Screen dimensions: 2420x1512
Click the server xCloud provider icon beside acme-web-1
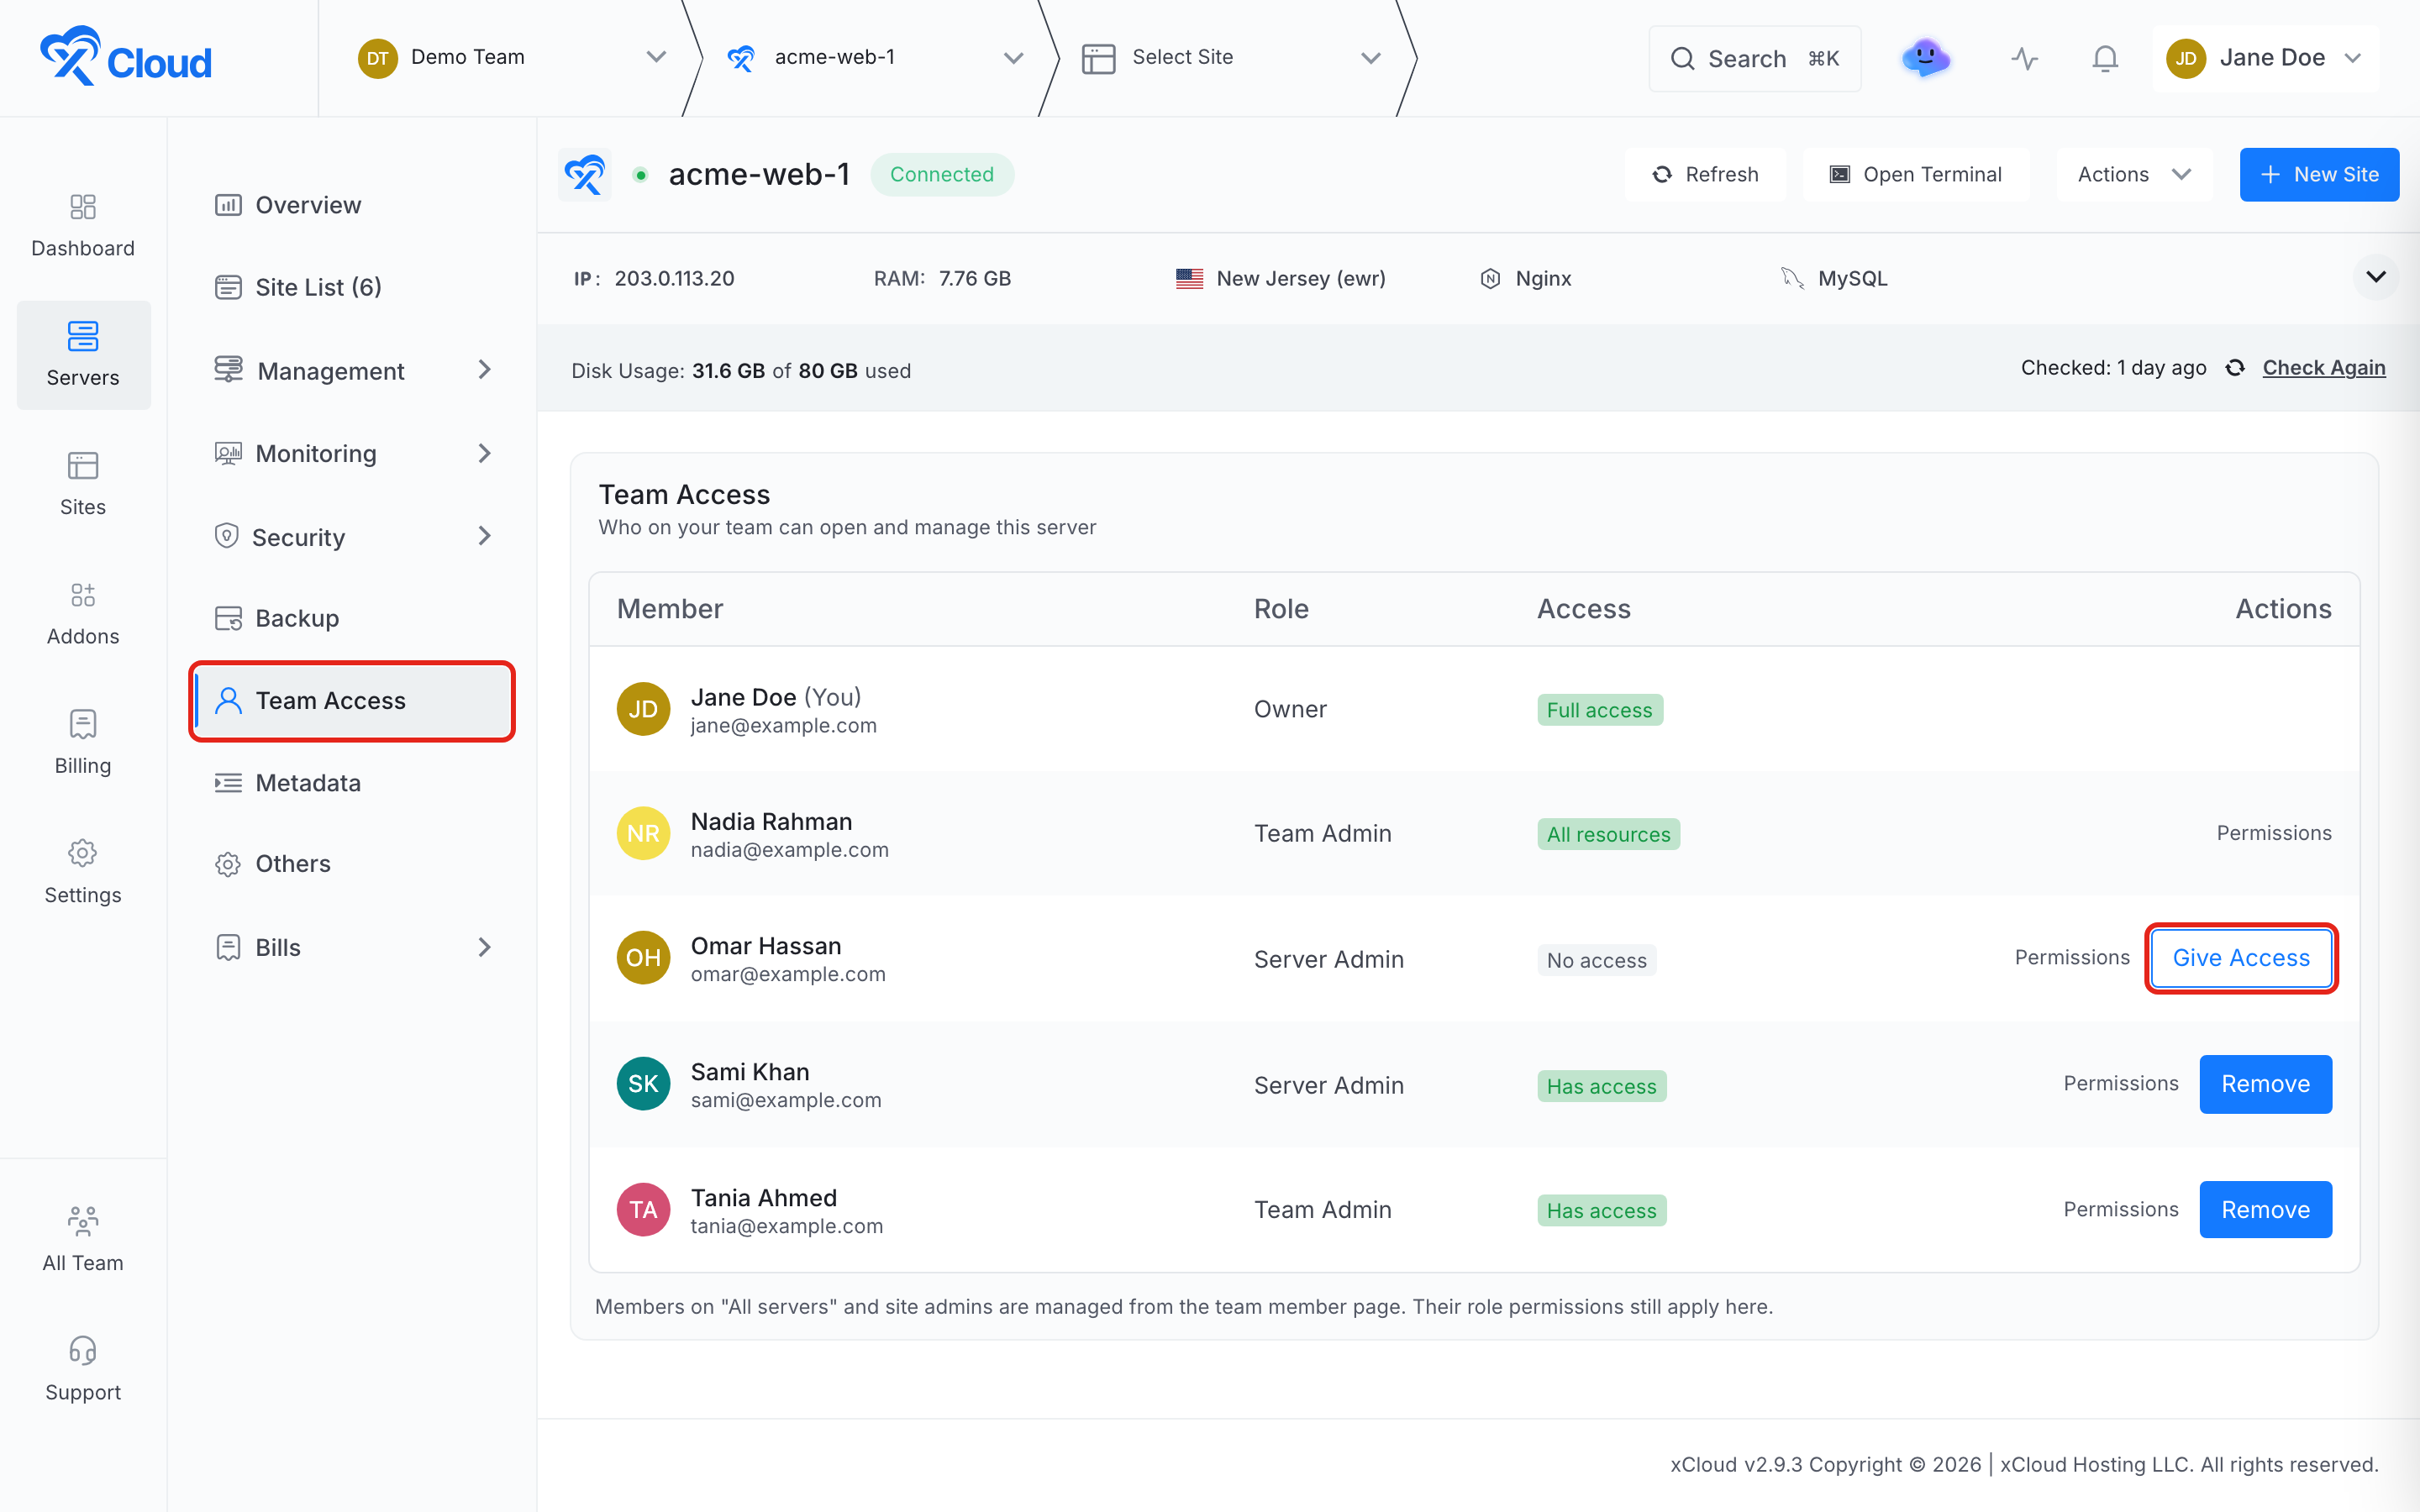click(x=585, y=175)
